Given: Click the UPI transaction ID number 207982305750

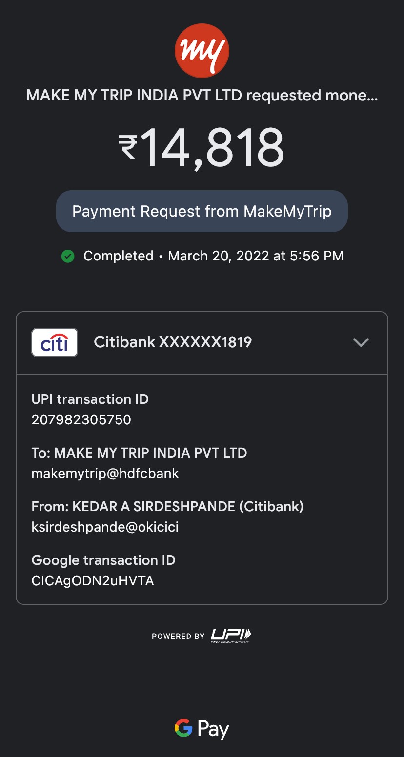Looking at the screenshot, I should click(x=81, y=420).
